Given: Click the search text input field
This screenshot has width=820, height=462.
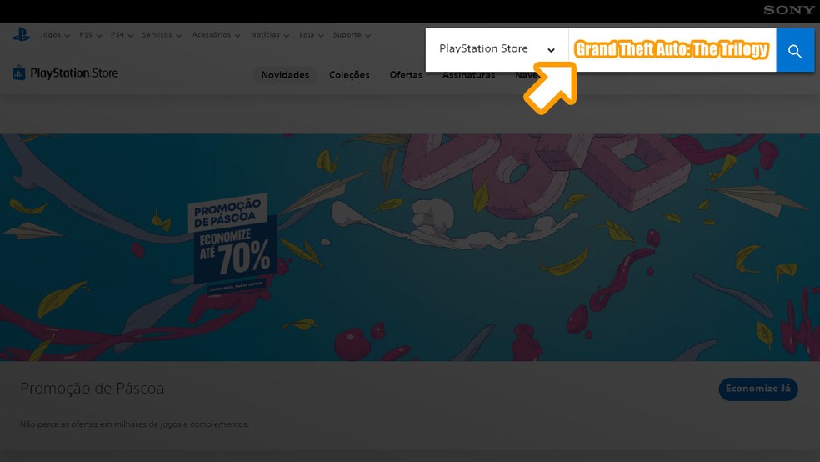Looking at the screenshot, I should [x=672, y=50].
